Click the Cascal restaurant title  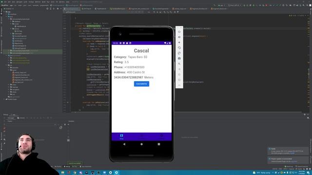(x=141, y=51)
